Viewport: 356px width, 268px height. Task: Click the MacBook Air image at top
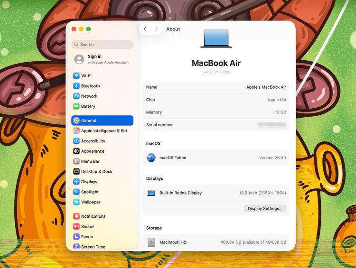coord(216,38)
